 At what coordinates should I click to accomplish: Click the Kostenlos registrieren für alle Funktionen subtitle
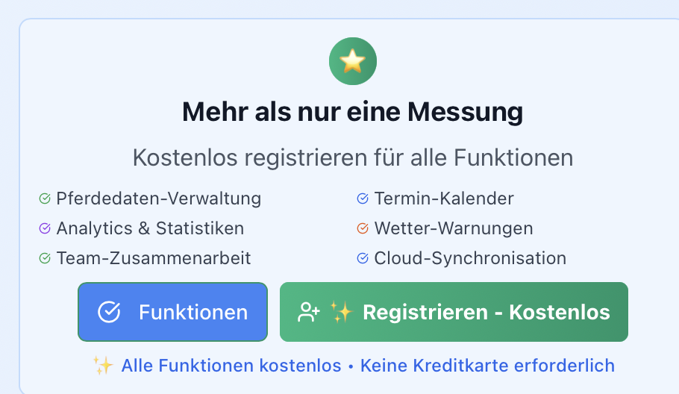click(x=352, y=158)
